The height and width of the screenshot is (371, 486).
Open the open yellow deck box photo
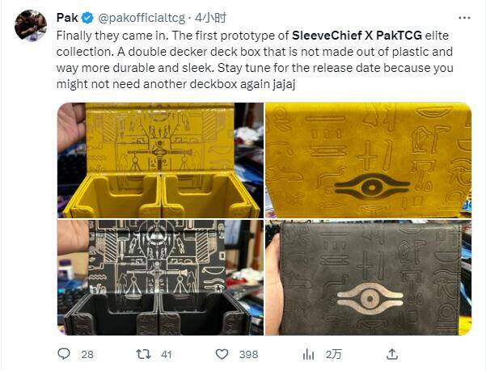coord(160,160)
